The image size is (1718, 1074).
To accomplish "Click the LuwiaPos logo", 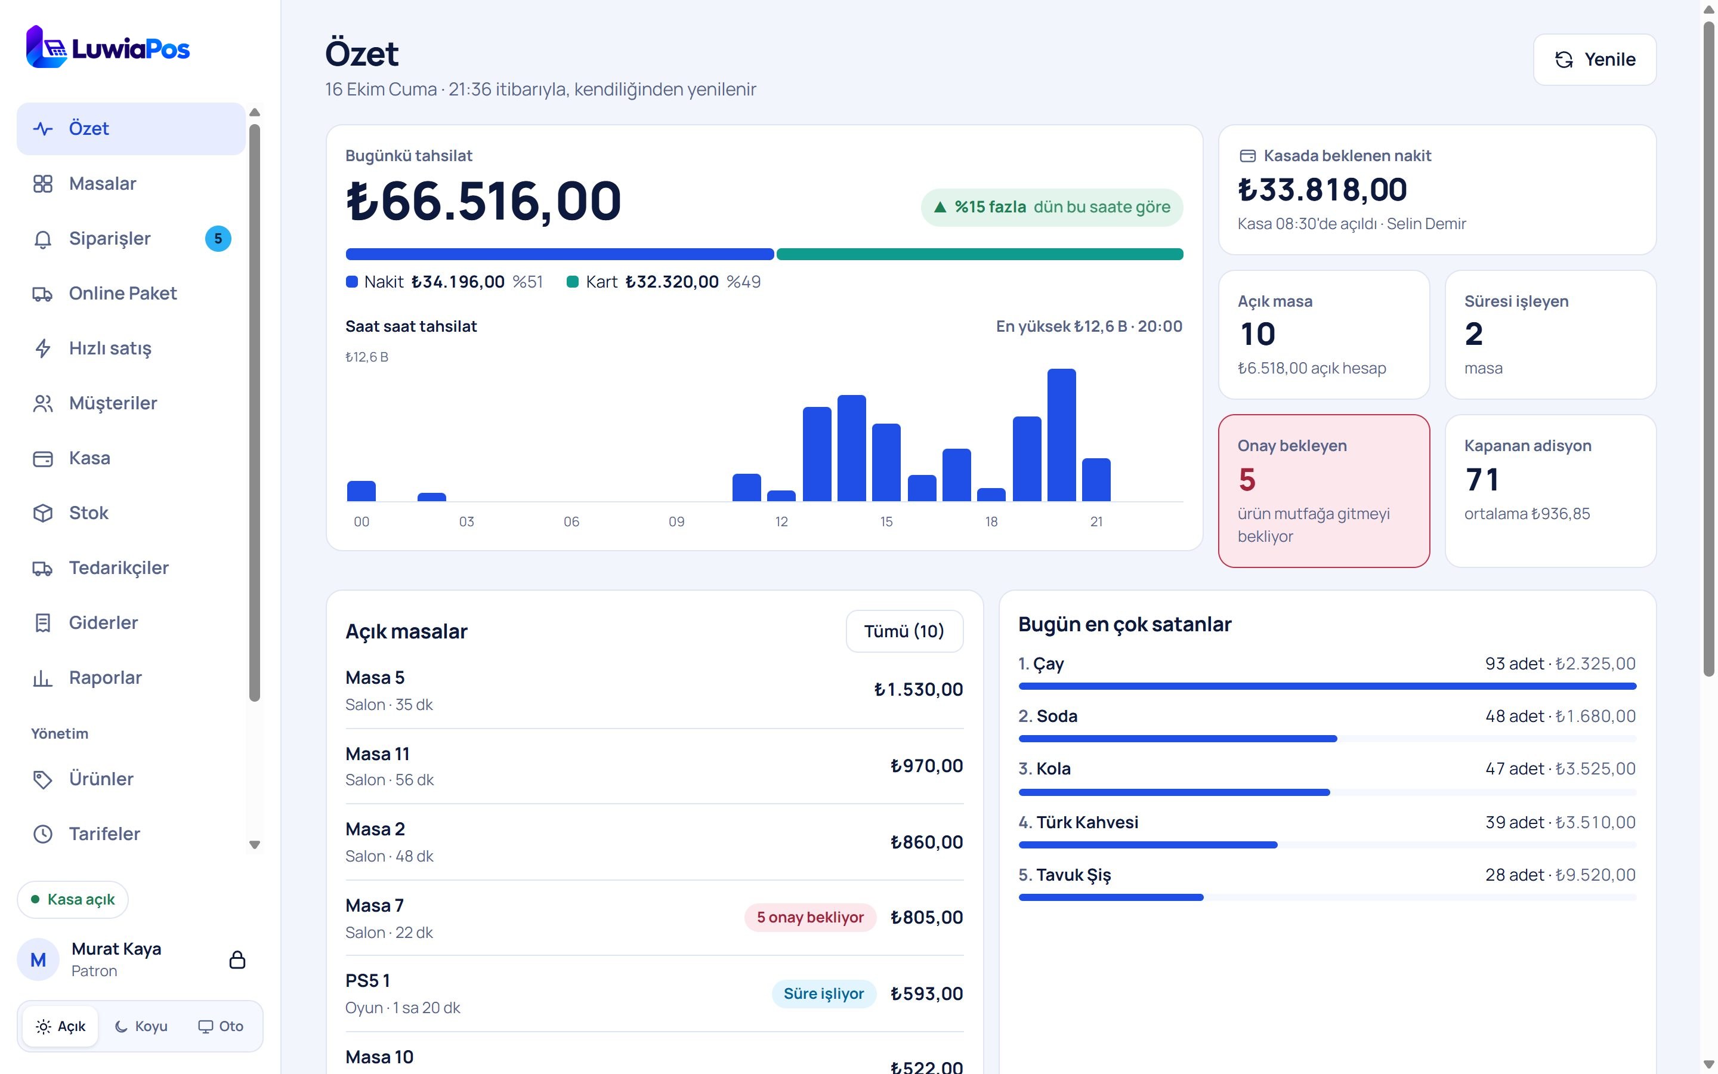I will [108, 48].
